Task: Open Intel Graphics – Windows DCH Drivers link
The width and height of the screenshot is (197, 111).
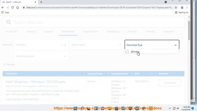Action: tap(35, 82)
